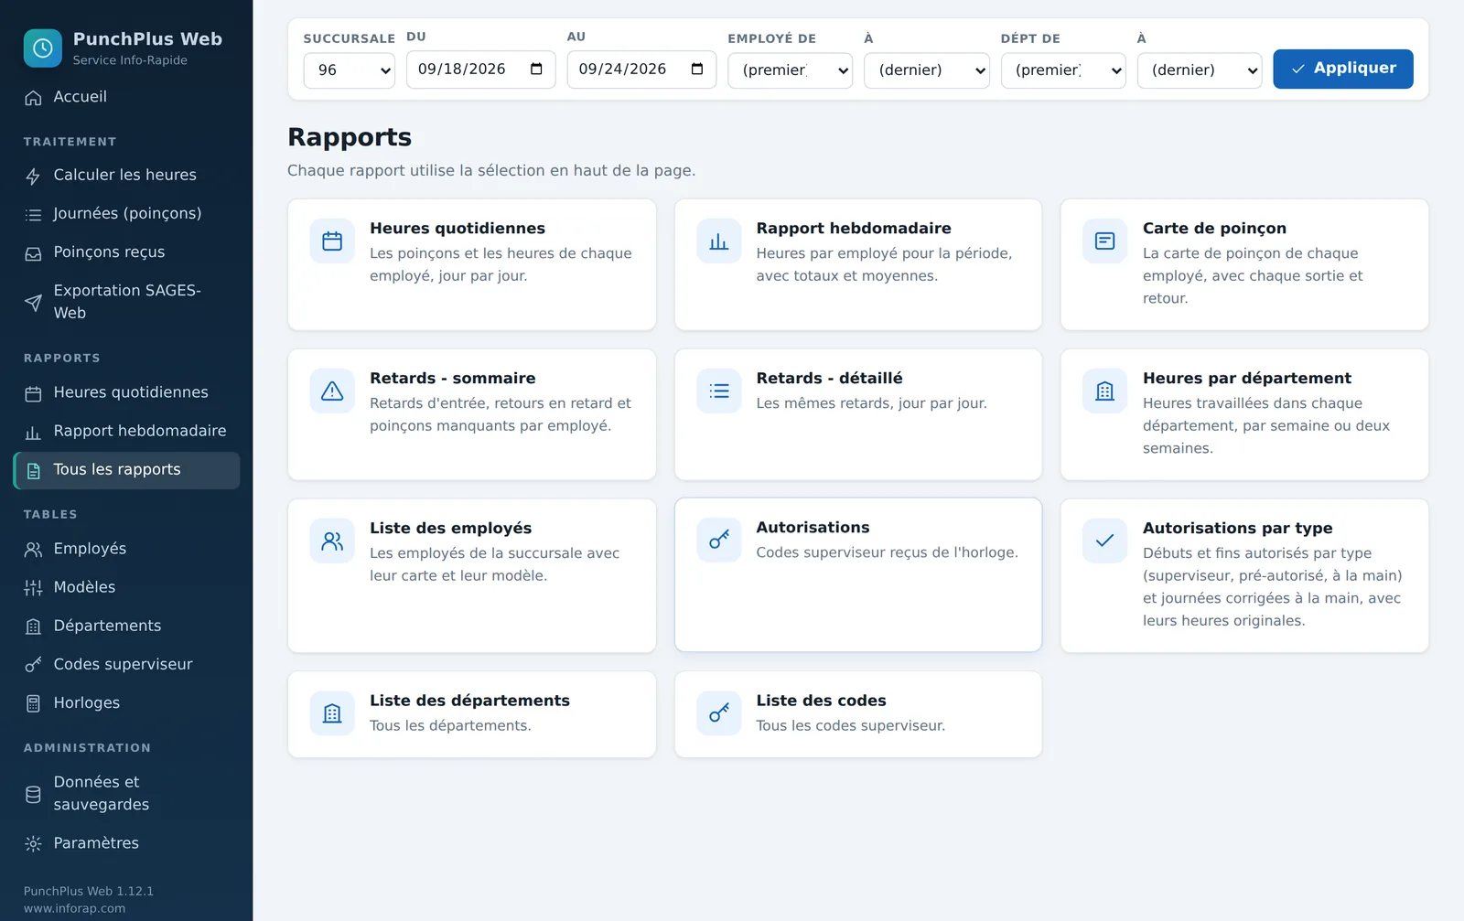Viewport: 1464px width, 921px height.
Task: Click the key icon on Autorisations card
Action: coord(719,541)
